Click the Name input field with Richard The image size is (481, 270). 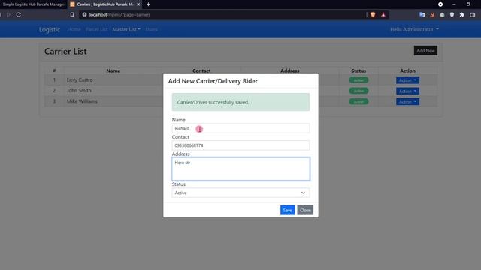point(240,128)
